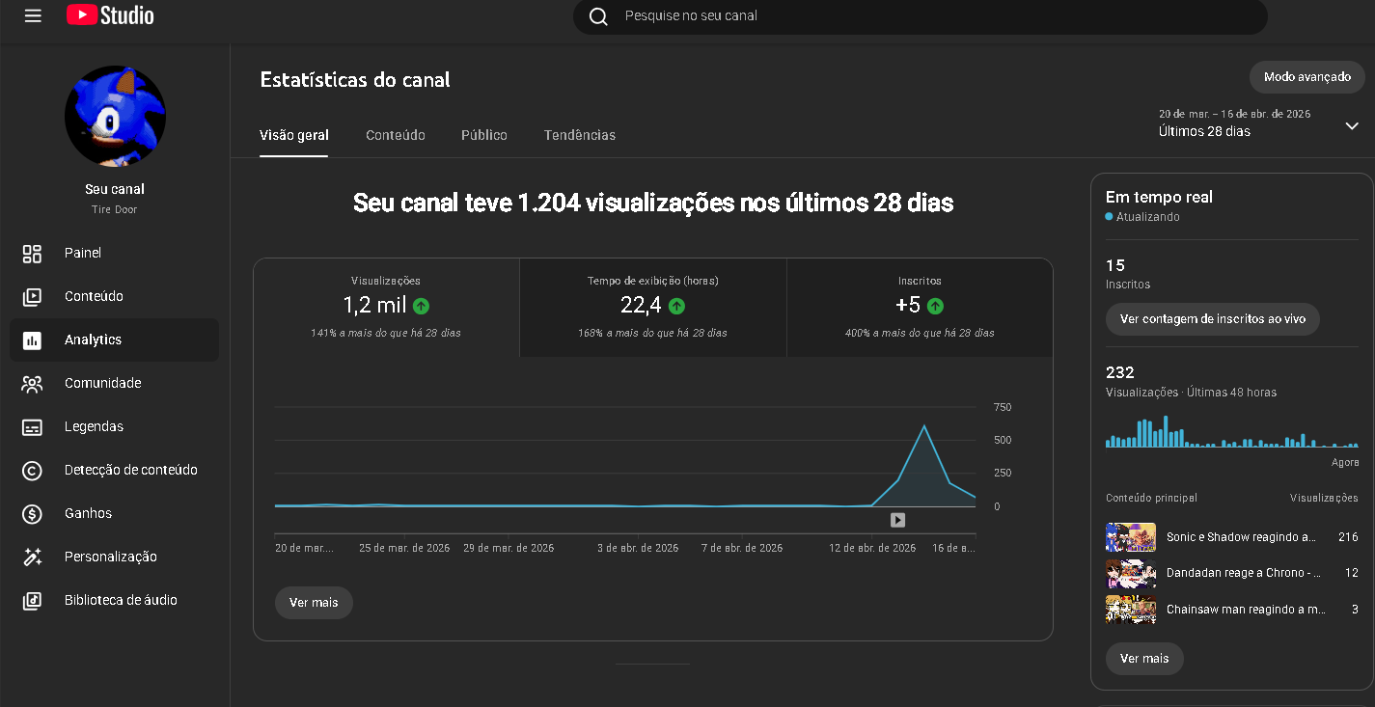This screenshot has height=707, width=1375.
Task: Click the Conteúdo sidebar icon
Action: (32, 296)
